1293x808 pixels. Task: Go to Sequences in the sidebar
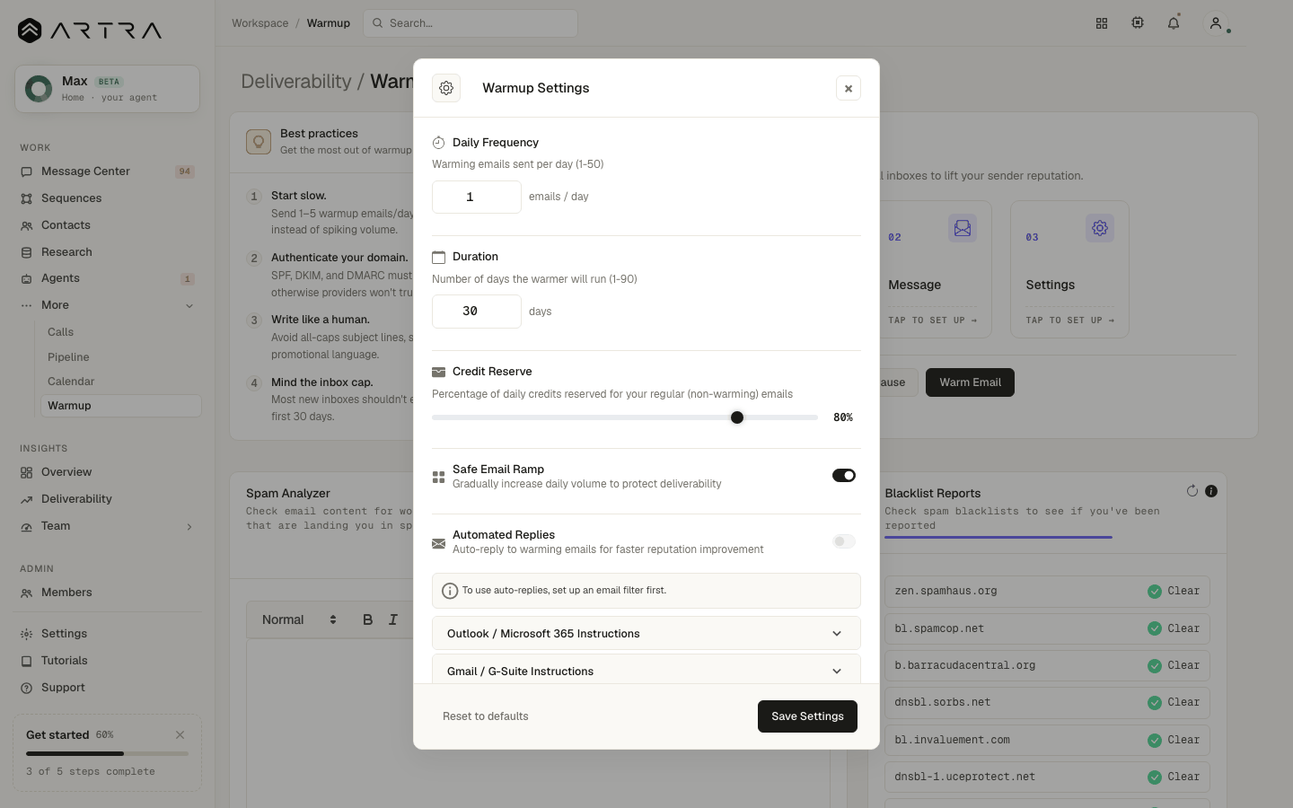coord(108,198)
